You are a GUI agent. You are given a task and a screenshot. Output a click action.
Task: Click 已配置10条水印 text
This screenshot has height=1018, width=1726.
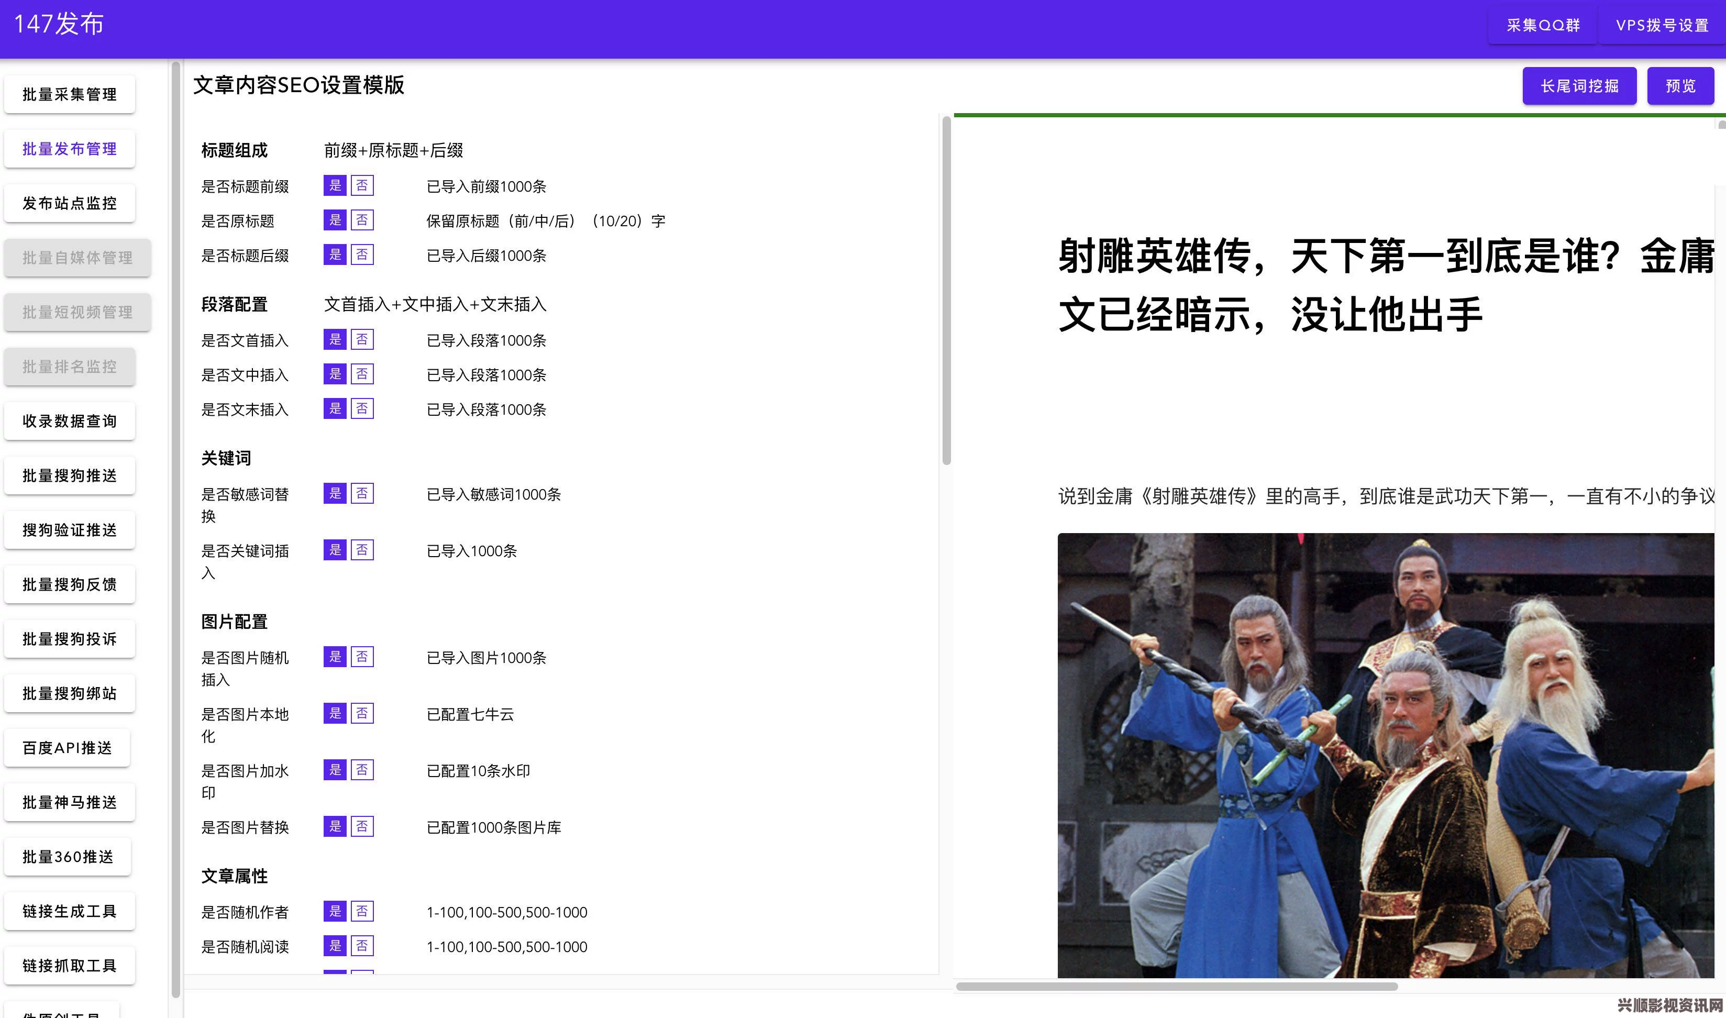(478, 771)
